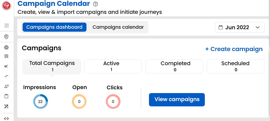Click the red app logo icon
This screenshot has width=270, height=121.
point(6,5)
